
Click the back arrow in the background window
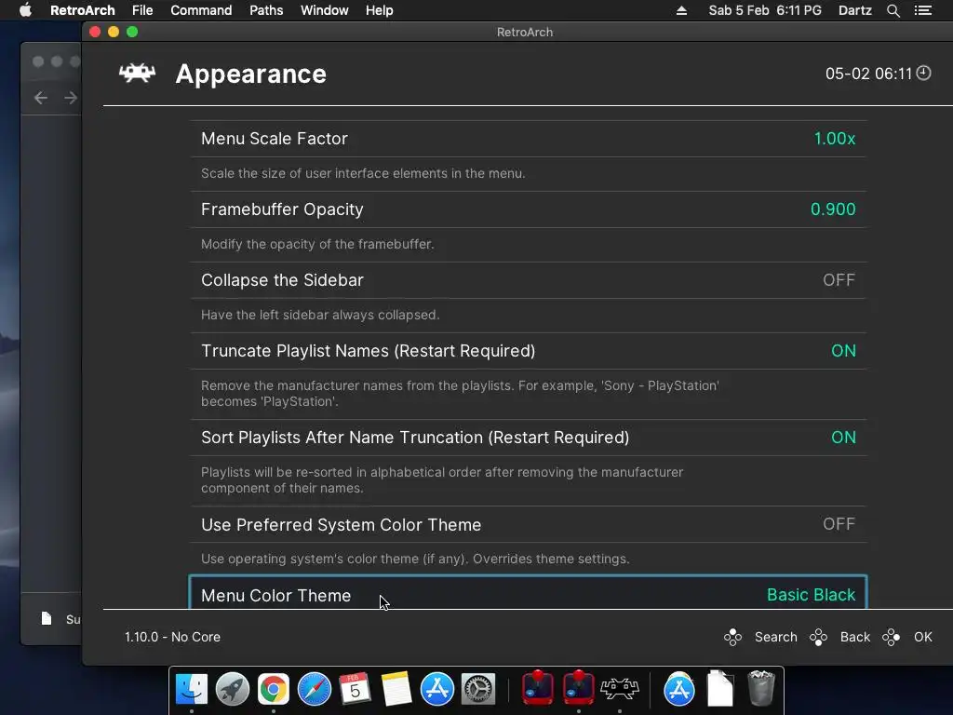point(41,98)
